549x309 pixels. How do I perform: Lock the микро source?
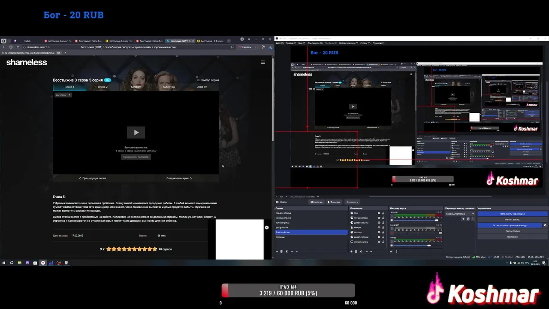(x=383, y=227)
